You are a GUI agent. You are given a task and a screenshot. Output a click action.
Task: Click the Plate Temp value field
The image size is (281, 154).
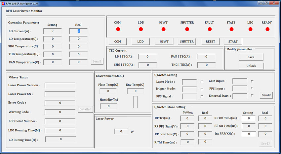(x=108, y=91)
